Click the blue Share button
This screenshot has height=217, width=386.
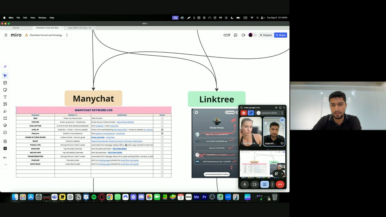pyautogui.click(x=280, y=35)
